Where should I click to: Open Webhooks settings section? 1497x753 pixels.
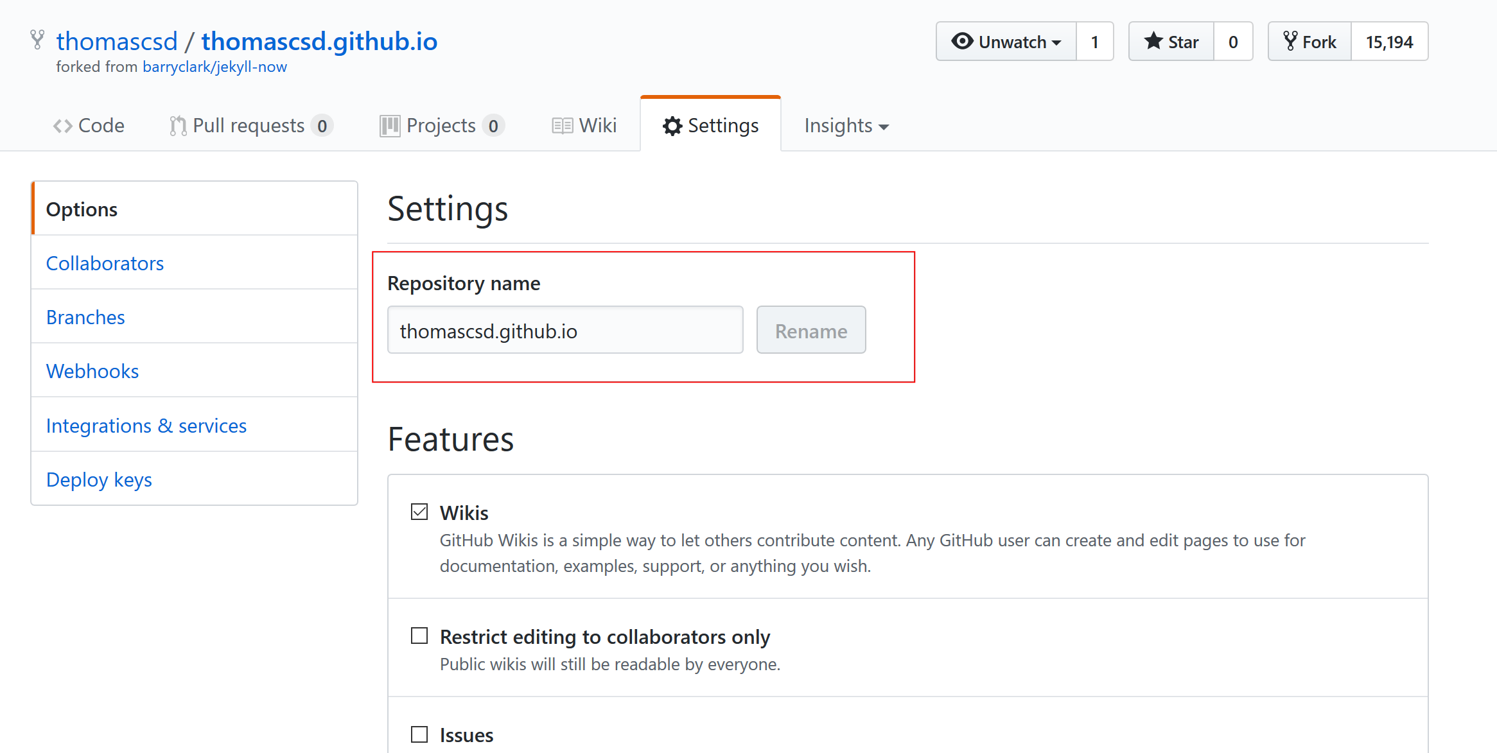[x=92, y=371]
